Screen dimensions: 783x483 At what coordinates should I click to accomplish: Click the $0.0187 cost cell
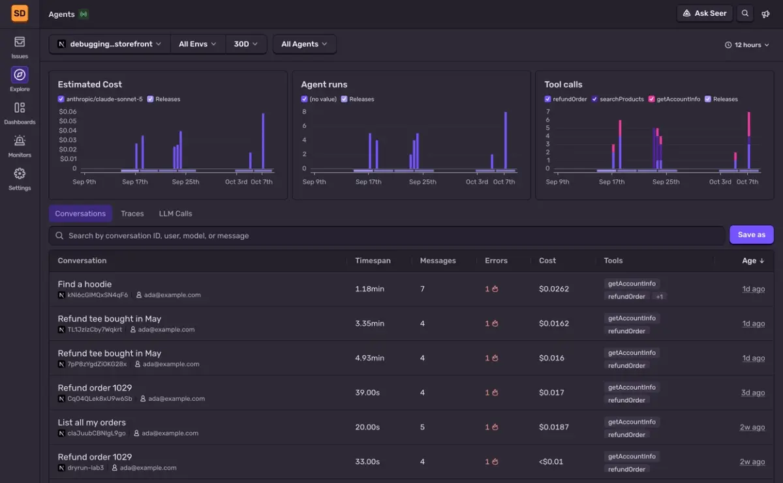click(554, 427)
